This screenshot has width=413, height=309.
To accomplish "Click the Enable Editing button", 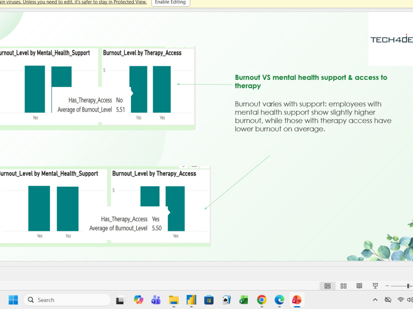I will (x=171, y=2).
